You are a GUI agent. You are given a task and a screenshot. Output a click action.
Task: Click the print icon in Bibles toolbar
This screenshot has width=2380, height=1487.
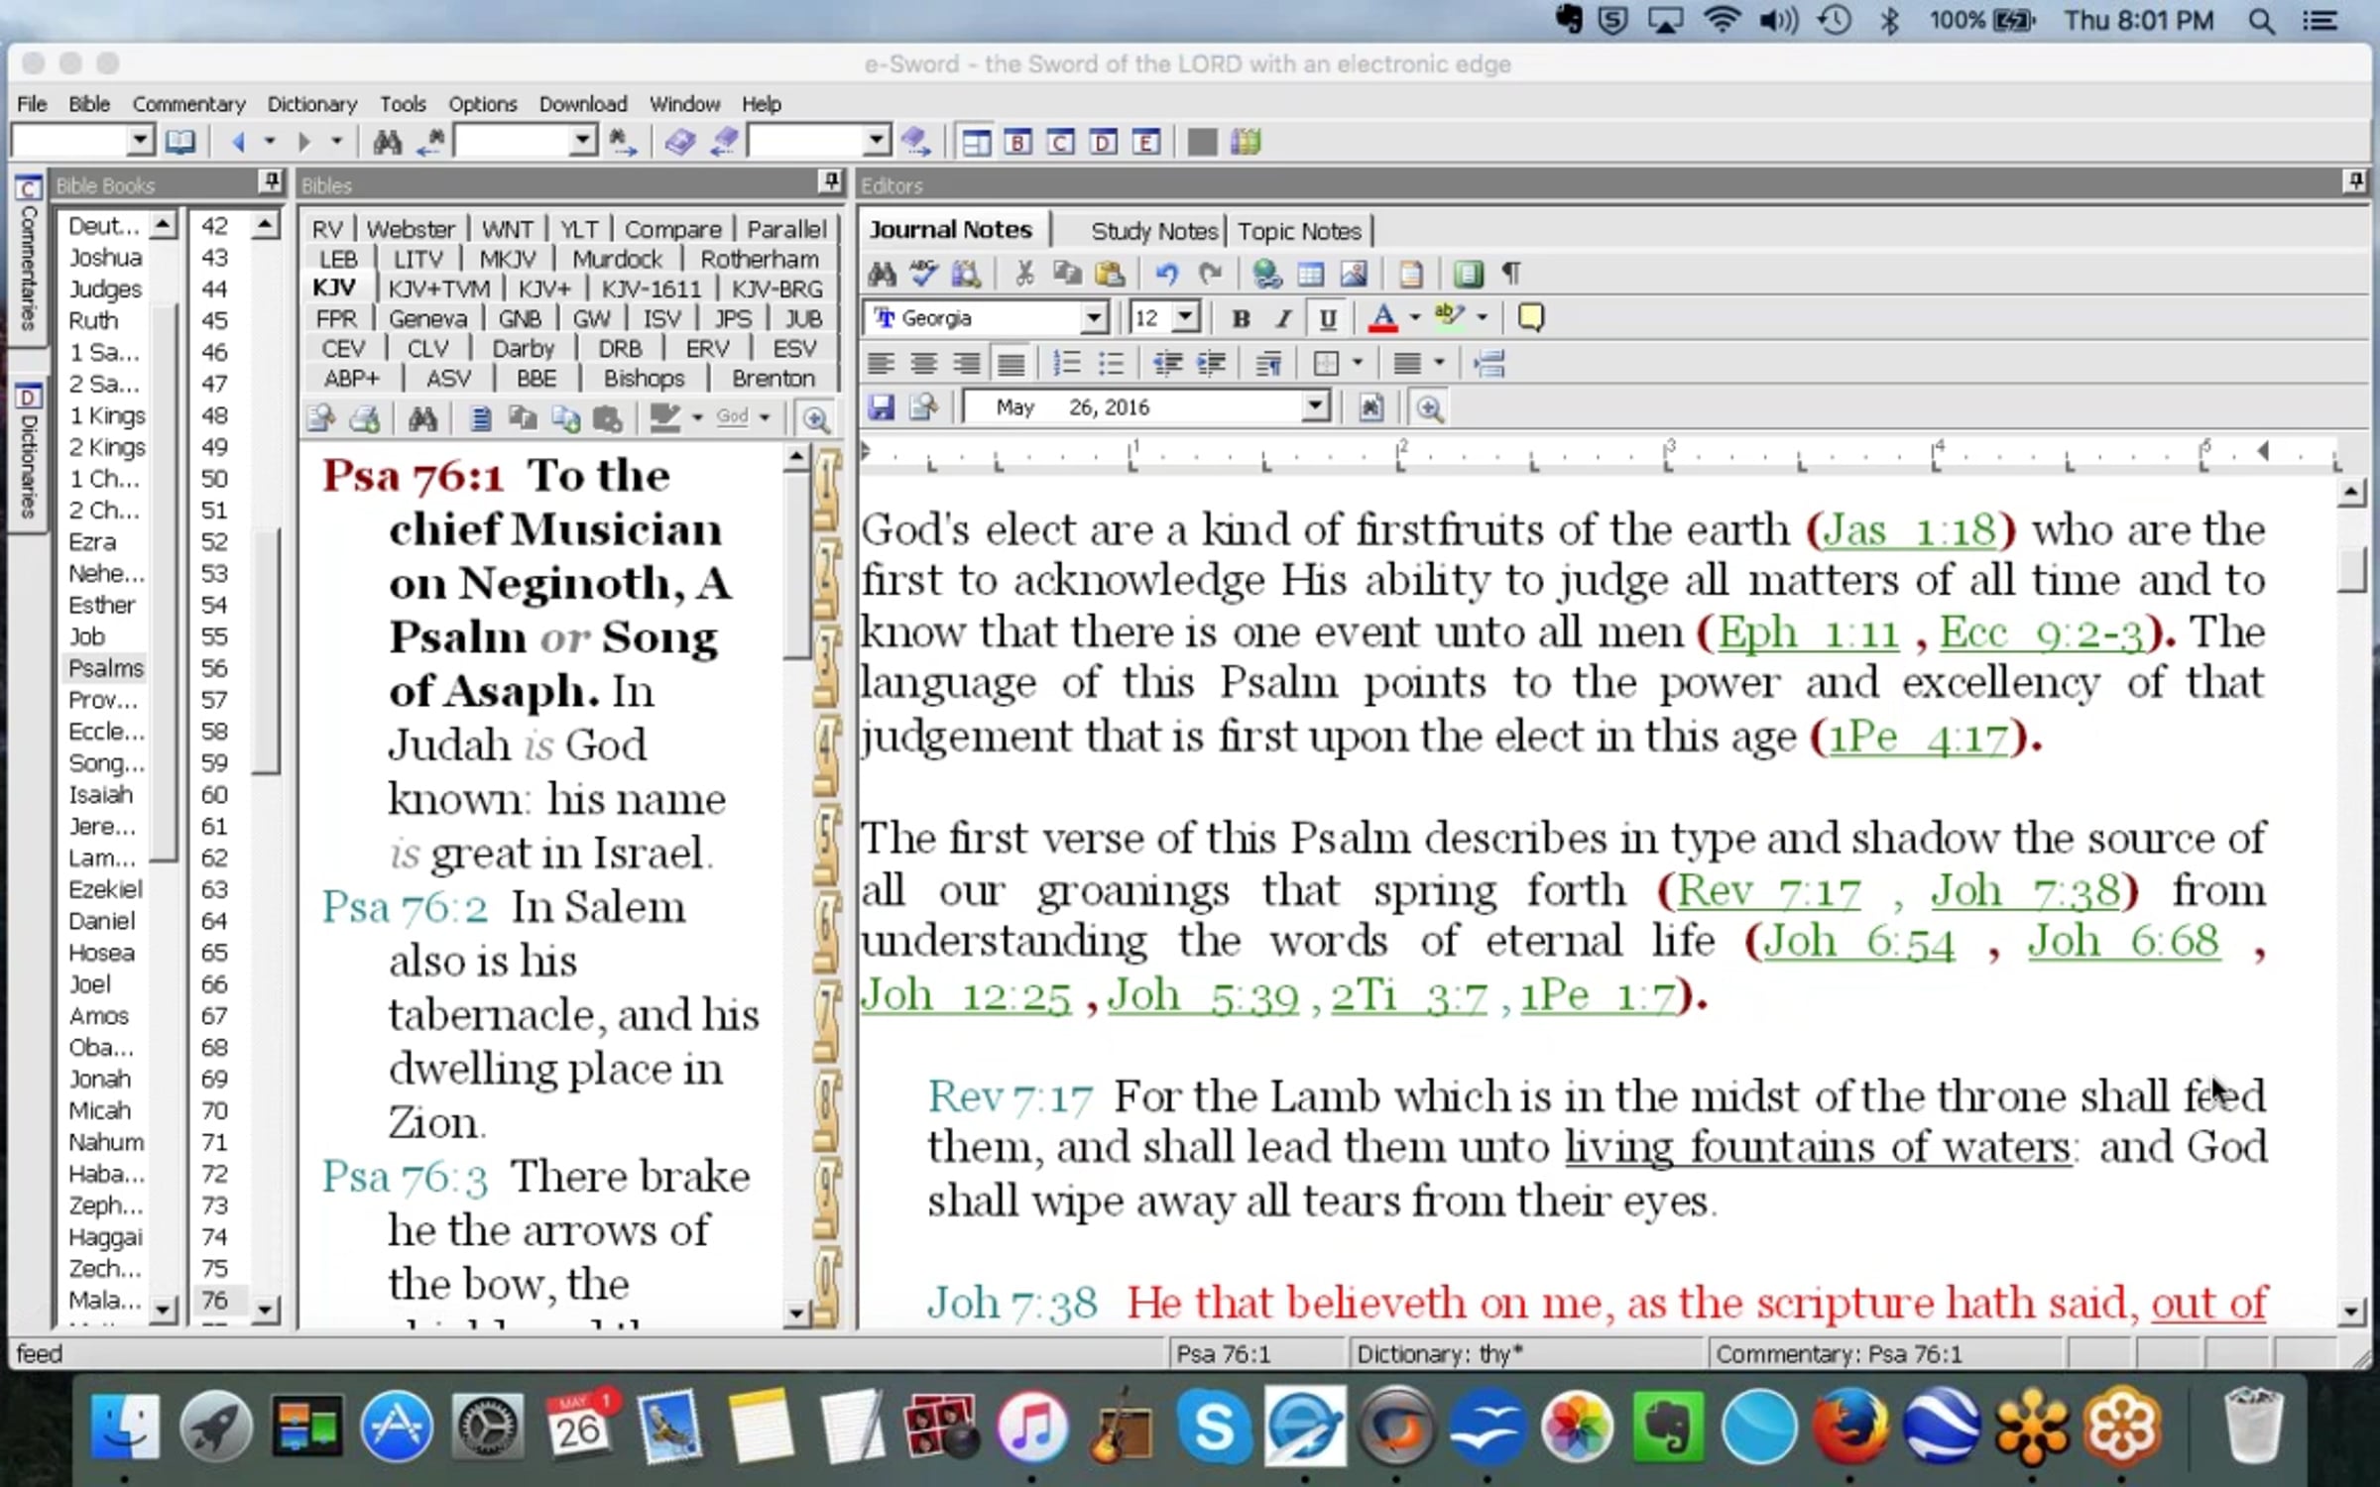tap(365, 418)
